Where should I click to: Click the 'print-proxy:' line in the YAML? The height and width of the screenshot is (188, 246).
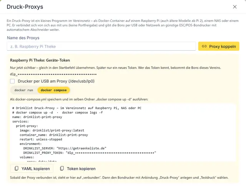coord(27,126)
